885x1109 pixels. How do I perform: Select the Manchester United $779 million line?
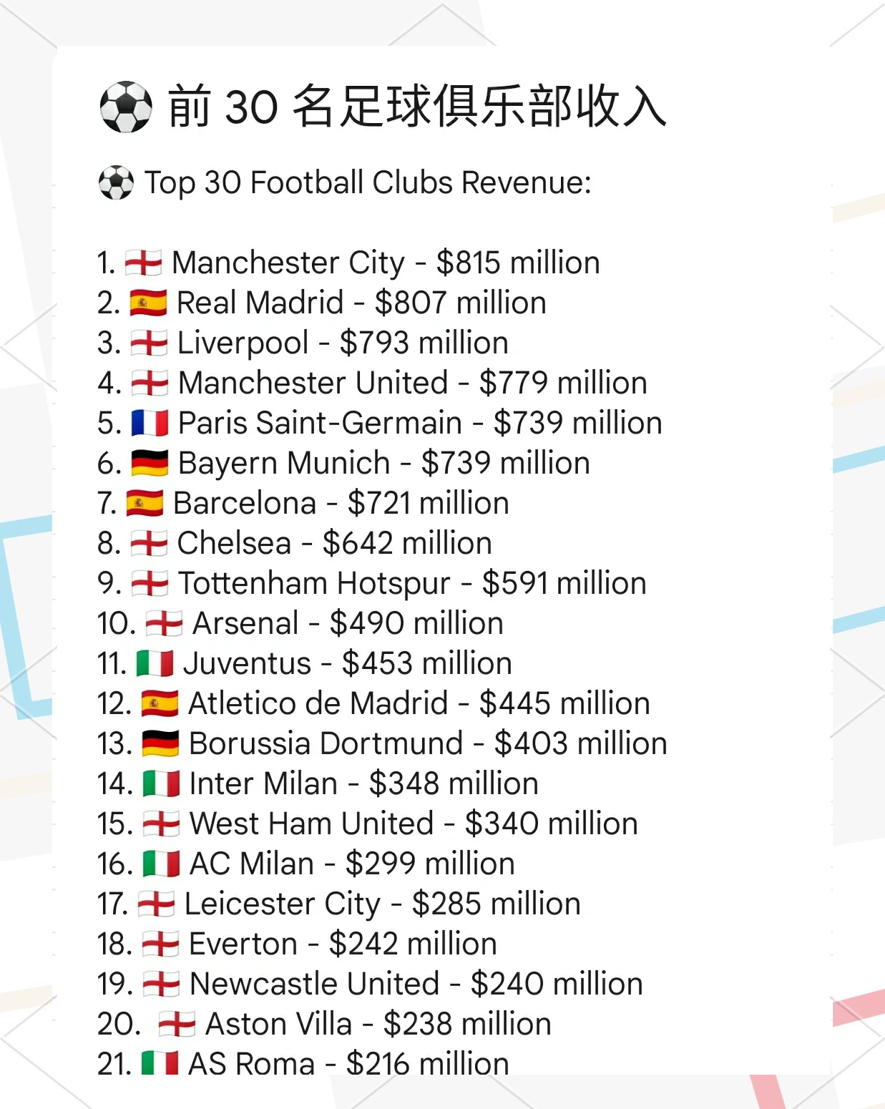pos(412,383)
